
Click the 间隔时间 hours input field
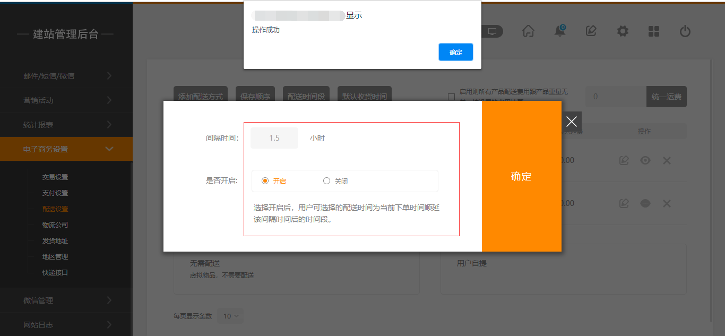(x=274, y=138)
